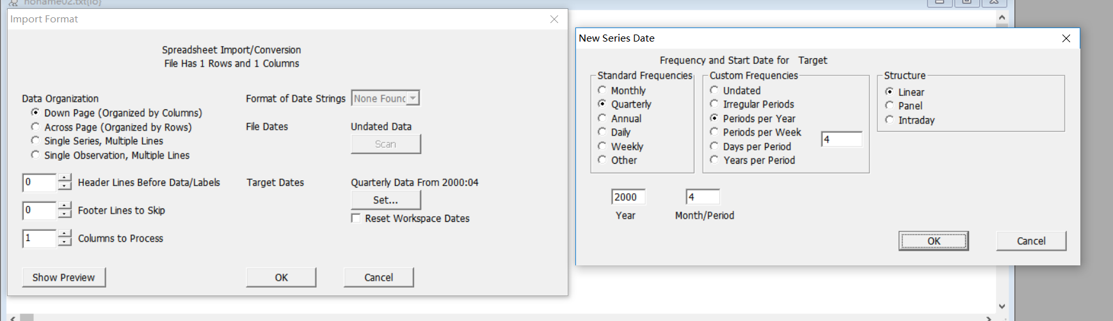The image size is (1113, 321).
Task: Close the Import Format dialog
Action: click(554, 19)
